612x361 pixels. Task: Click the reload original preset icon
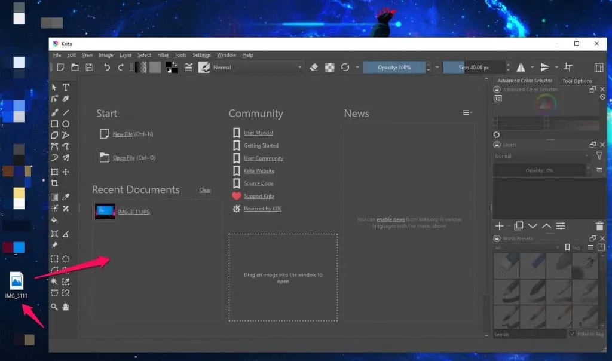(x=345, y=68)
